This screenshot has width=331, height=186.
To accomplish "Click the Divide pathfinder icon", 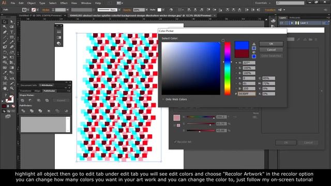I will pos(23,111).
